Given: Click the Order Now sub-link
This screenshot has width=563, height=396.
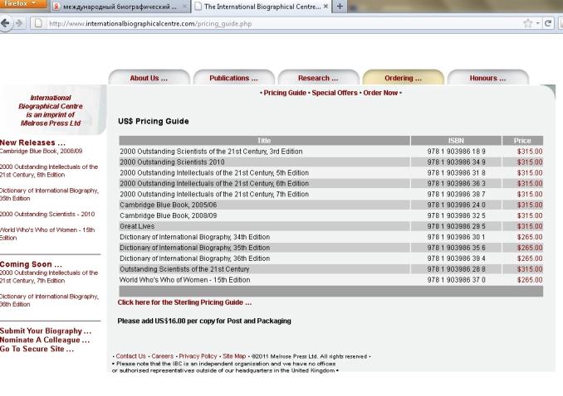Looking at the screenshot, I should pyautogui.click(x=380, y=93).
